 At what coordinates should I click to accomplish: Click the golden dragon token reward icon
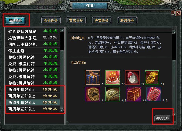tap(152, 77)
